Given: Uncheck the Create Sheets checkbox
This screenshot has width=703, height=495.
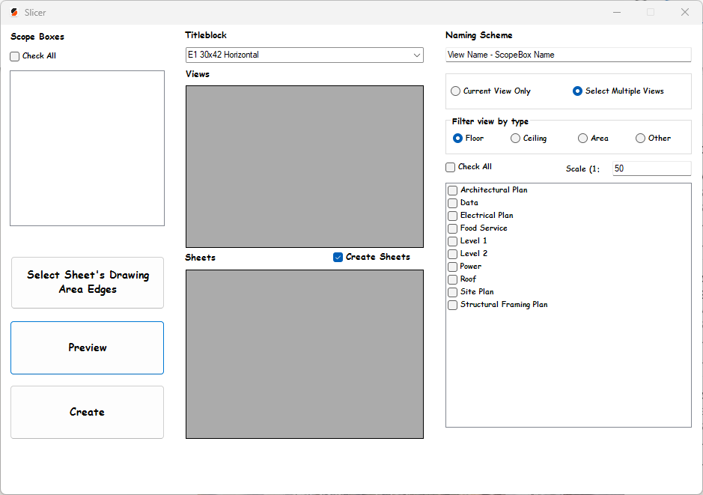Looking at the screenshot, I should point(338,257).
